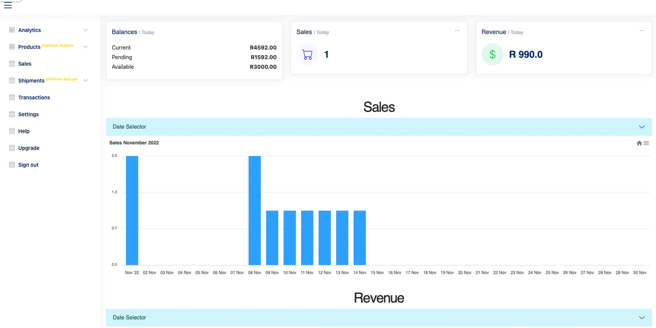The height and width of the screenshot is (328, 656).
Task: Click the Transactions sidebar icon
Action: (12, 98)
